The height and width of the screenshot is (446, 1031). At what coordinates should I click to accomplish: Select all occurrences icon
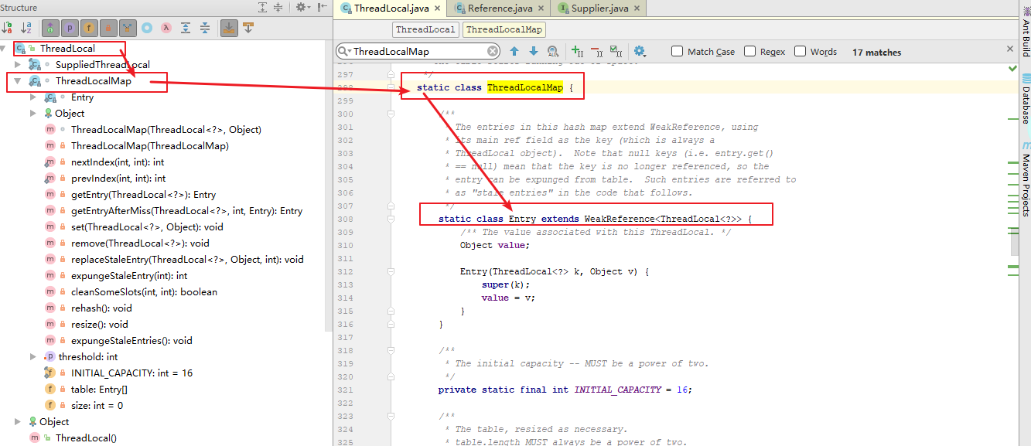616,51
